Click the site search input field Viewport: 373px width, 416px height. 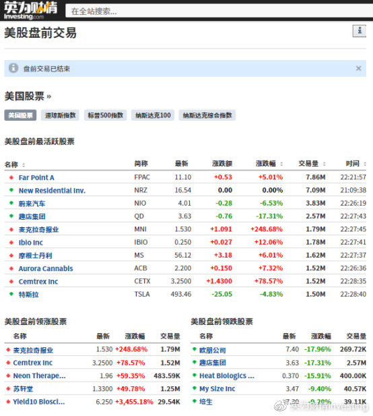[219, 11]
